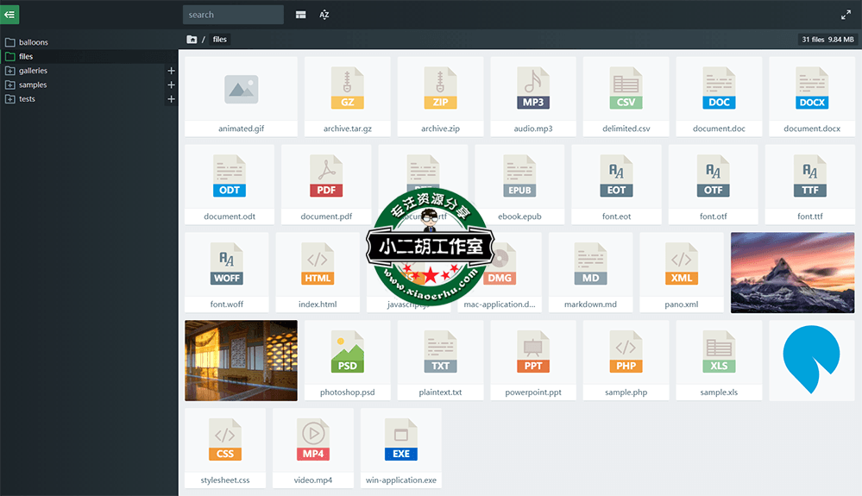This screenshot has height=496, width=862.
Task: Open the layout view options icon
Action: [x=300, y=15]
